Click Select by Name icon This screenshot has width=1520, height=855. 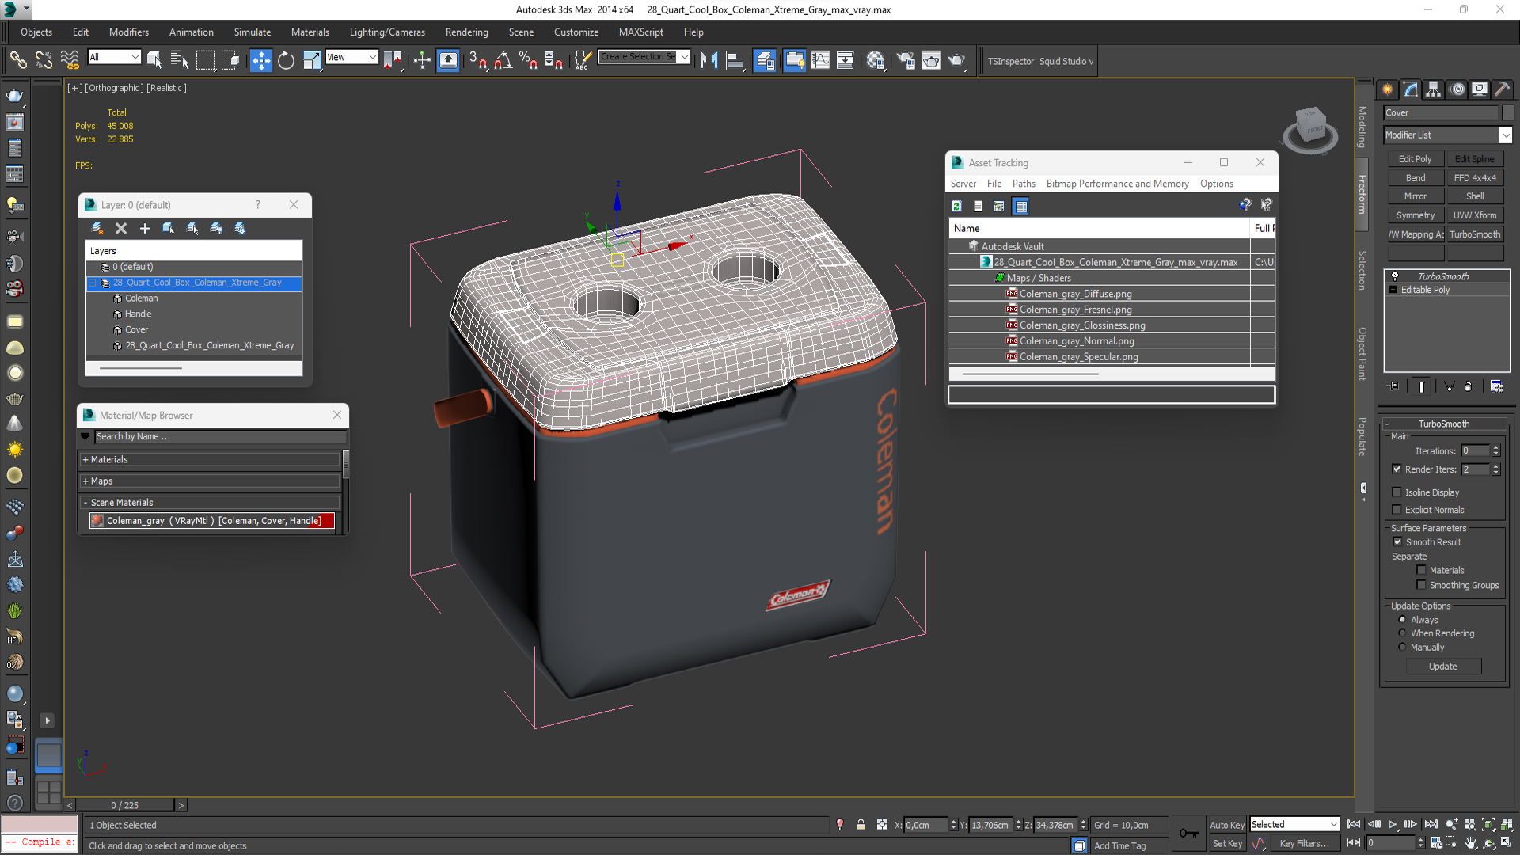[180, 60]
